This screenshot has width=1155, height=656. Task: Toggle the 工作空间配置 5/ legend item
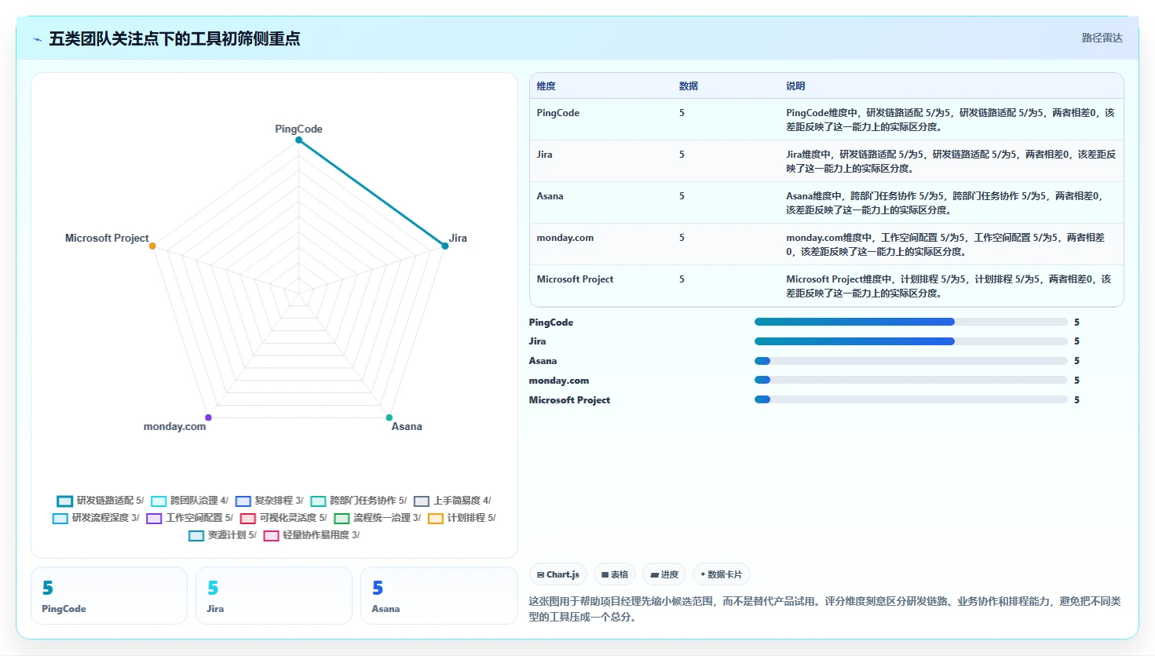coord(189,518)
